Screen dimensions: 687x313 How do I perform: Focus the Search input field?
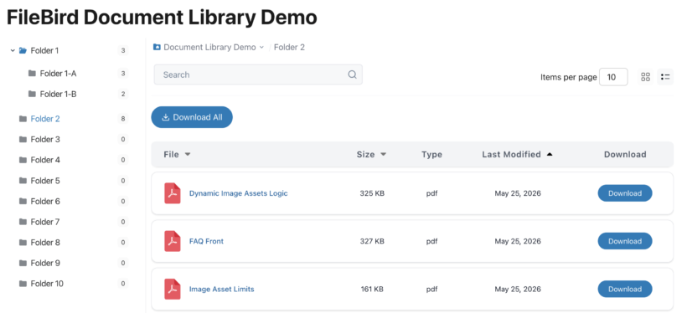[x=258, y=74]
